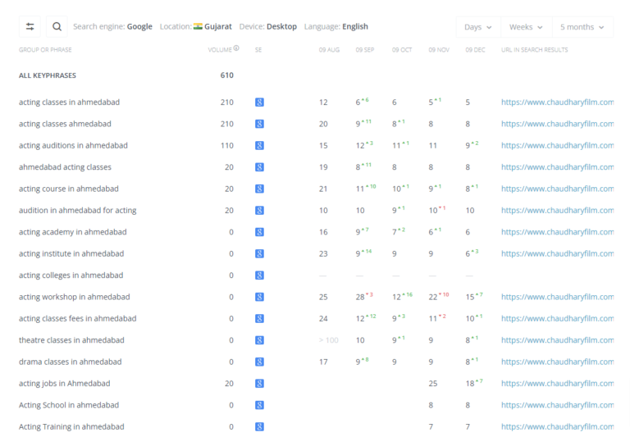Image resolution: width=630 pixels, height=437 pixels.
Task: Open the Weeks dropdown
Action: tap(527, 27)
